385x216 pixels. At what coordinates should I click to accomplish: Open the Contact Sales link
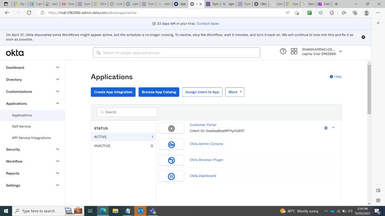pyautogui.click(x=208, y=23)
